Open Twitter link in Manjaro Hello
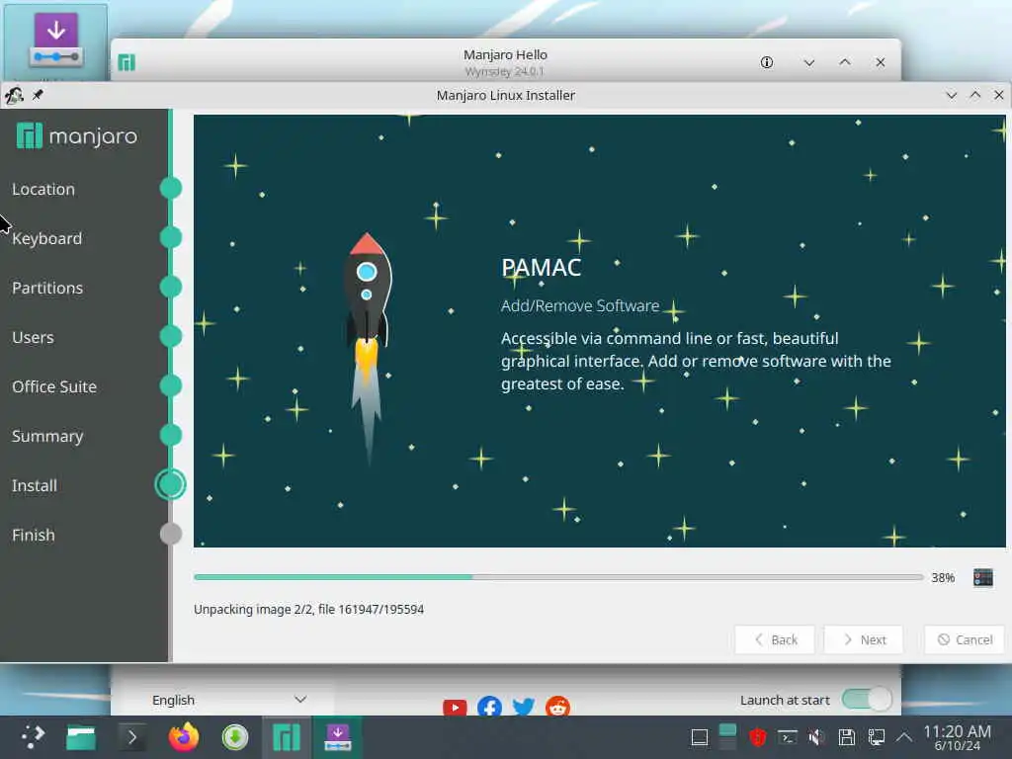The height and width of the screenshot is (759, 1012). [524, 707]
